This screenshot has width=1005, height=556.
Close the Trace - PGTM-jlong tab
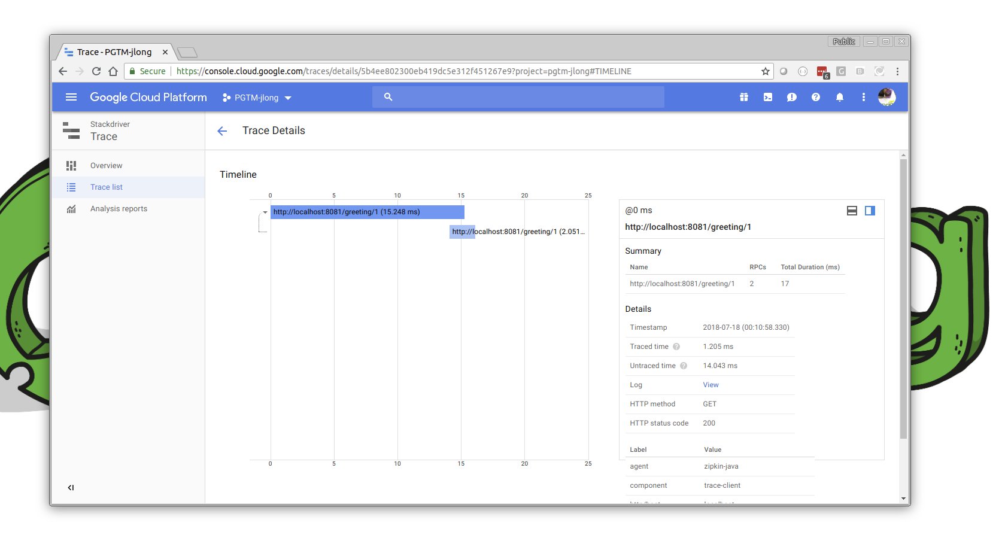point(165,52)
